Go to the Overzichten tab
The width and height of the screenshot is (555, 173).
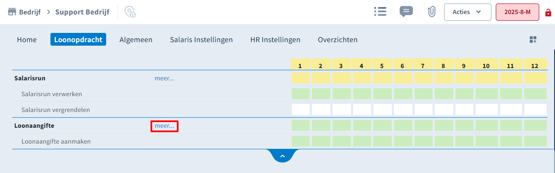point(338,40)
